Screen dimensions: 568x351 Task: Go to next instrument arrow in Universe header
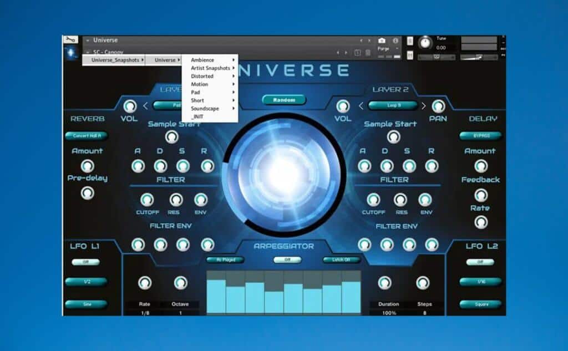[369, 40]
